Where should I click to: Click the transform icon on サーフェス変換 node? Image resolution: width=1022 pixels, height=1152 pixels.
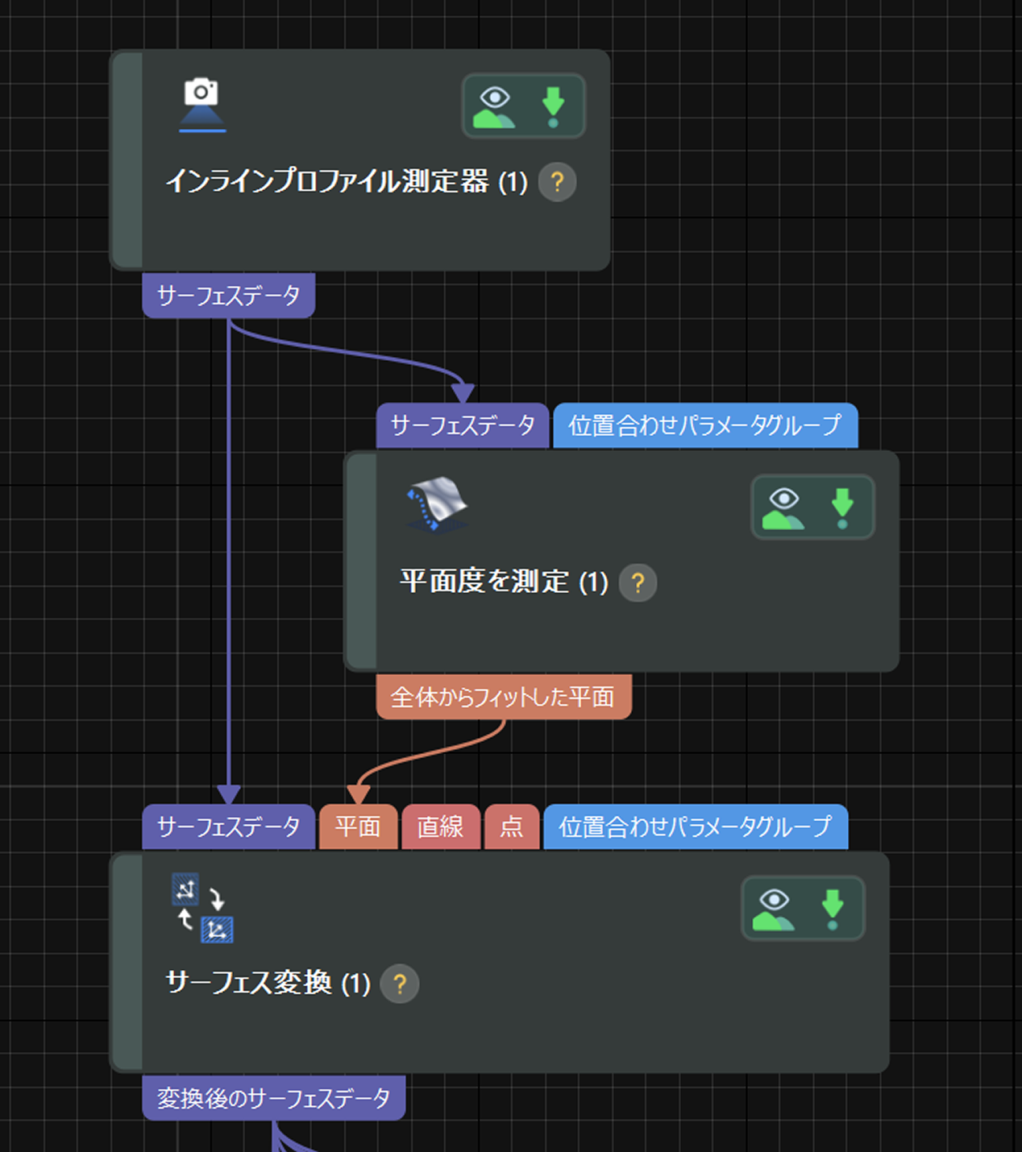tap(202, 908)
